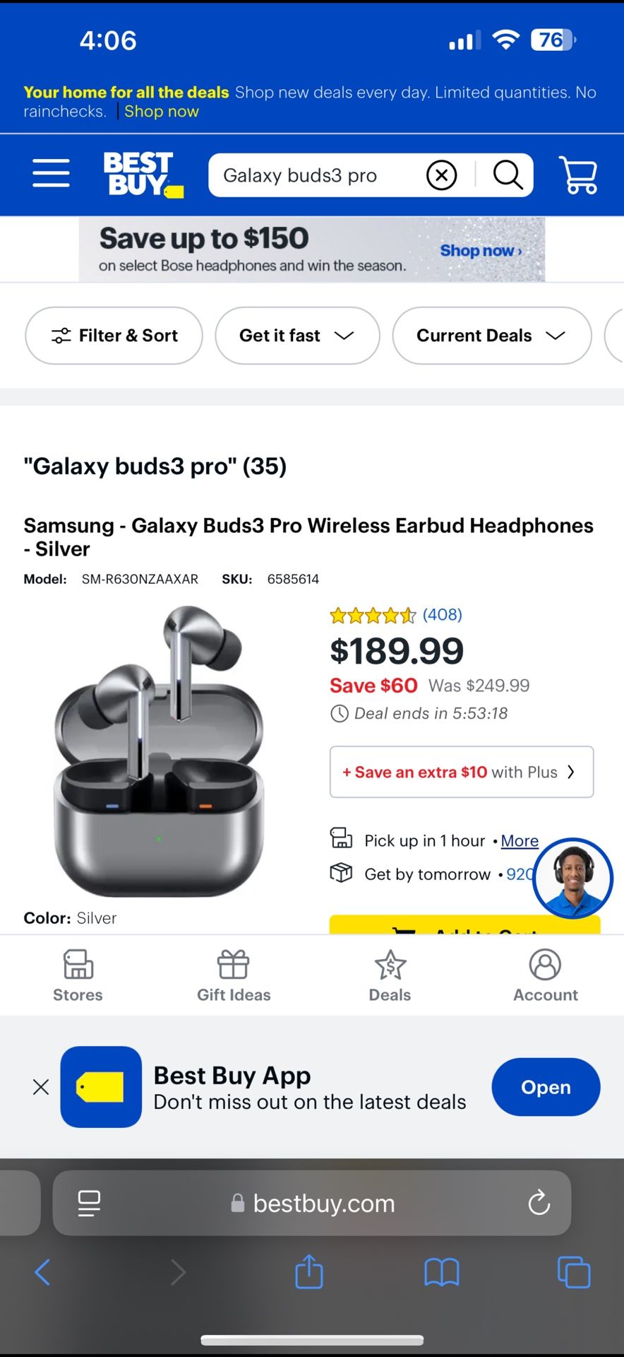The image size is (624, 1357).
Task: View the 408 customer reviews
Action: click(x=442, y=615)
